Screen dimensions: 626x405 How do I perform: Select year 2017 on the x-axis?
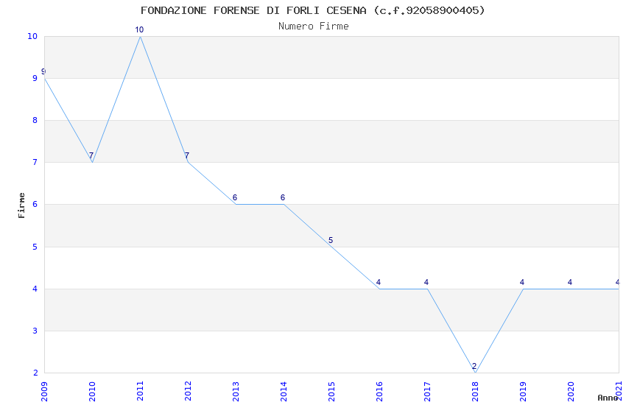[x=427, y=392]
